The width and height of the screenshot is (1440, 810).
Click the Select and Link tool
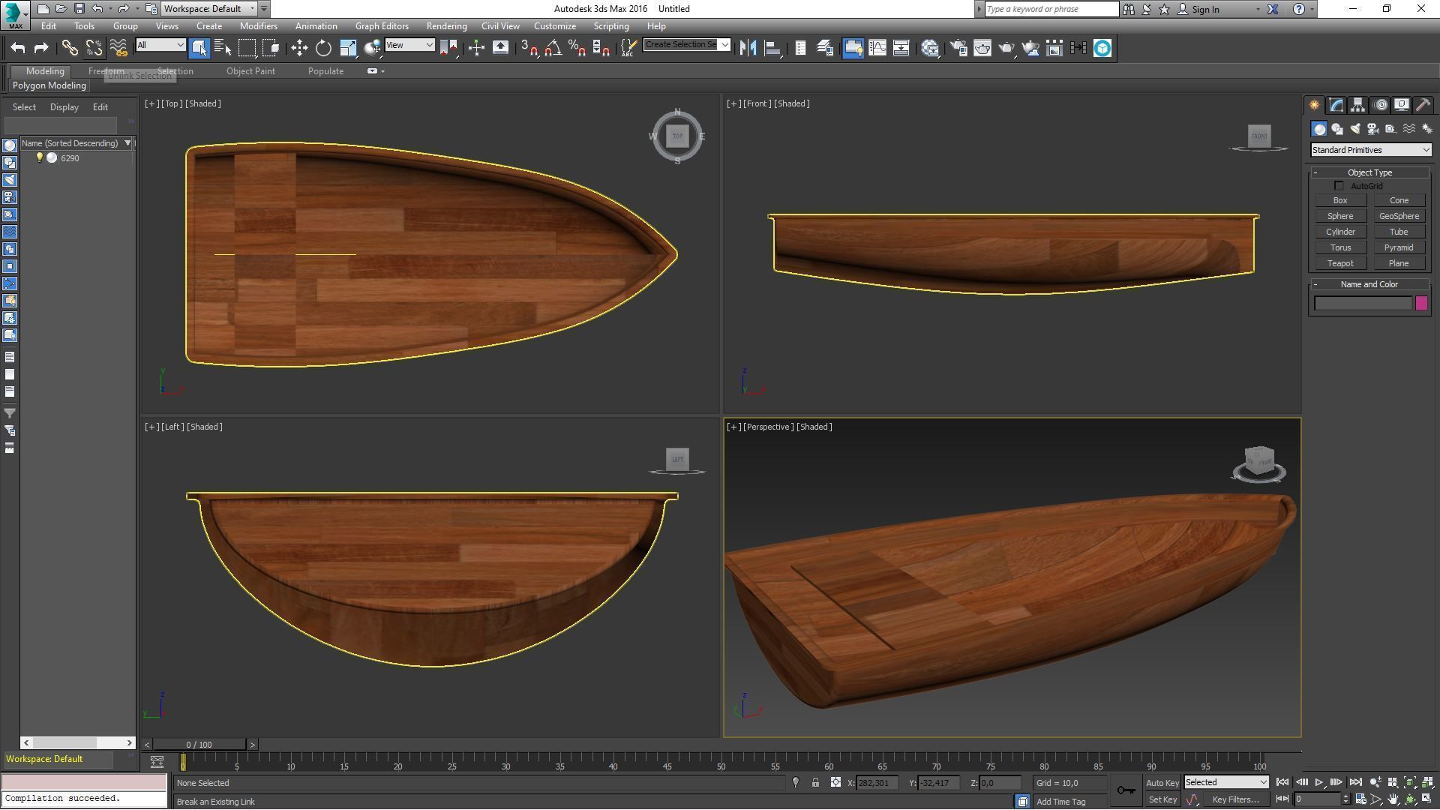pos(70,48)
